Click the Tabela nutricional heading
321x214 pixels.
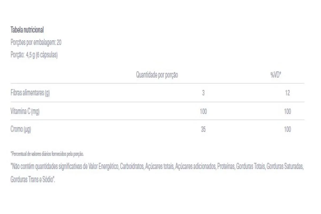click(27, 30)
